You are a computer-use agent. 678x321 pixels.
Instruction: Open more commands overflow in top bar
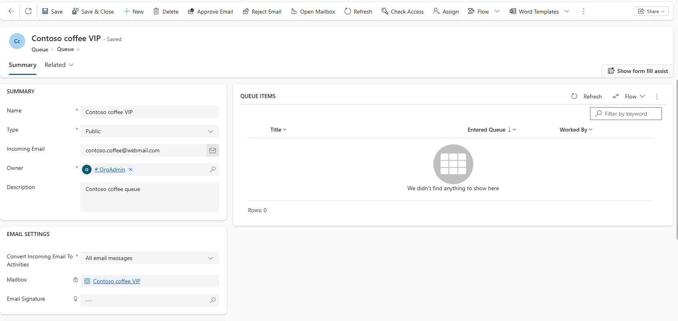click(x=584, y=11)
